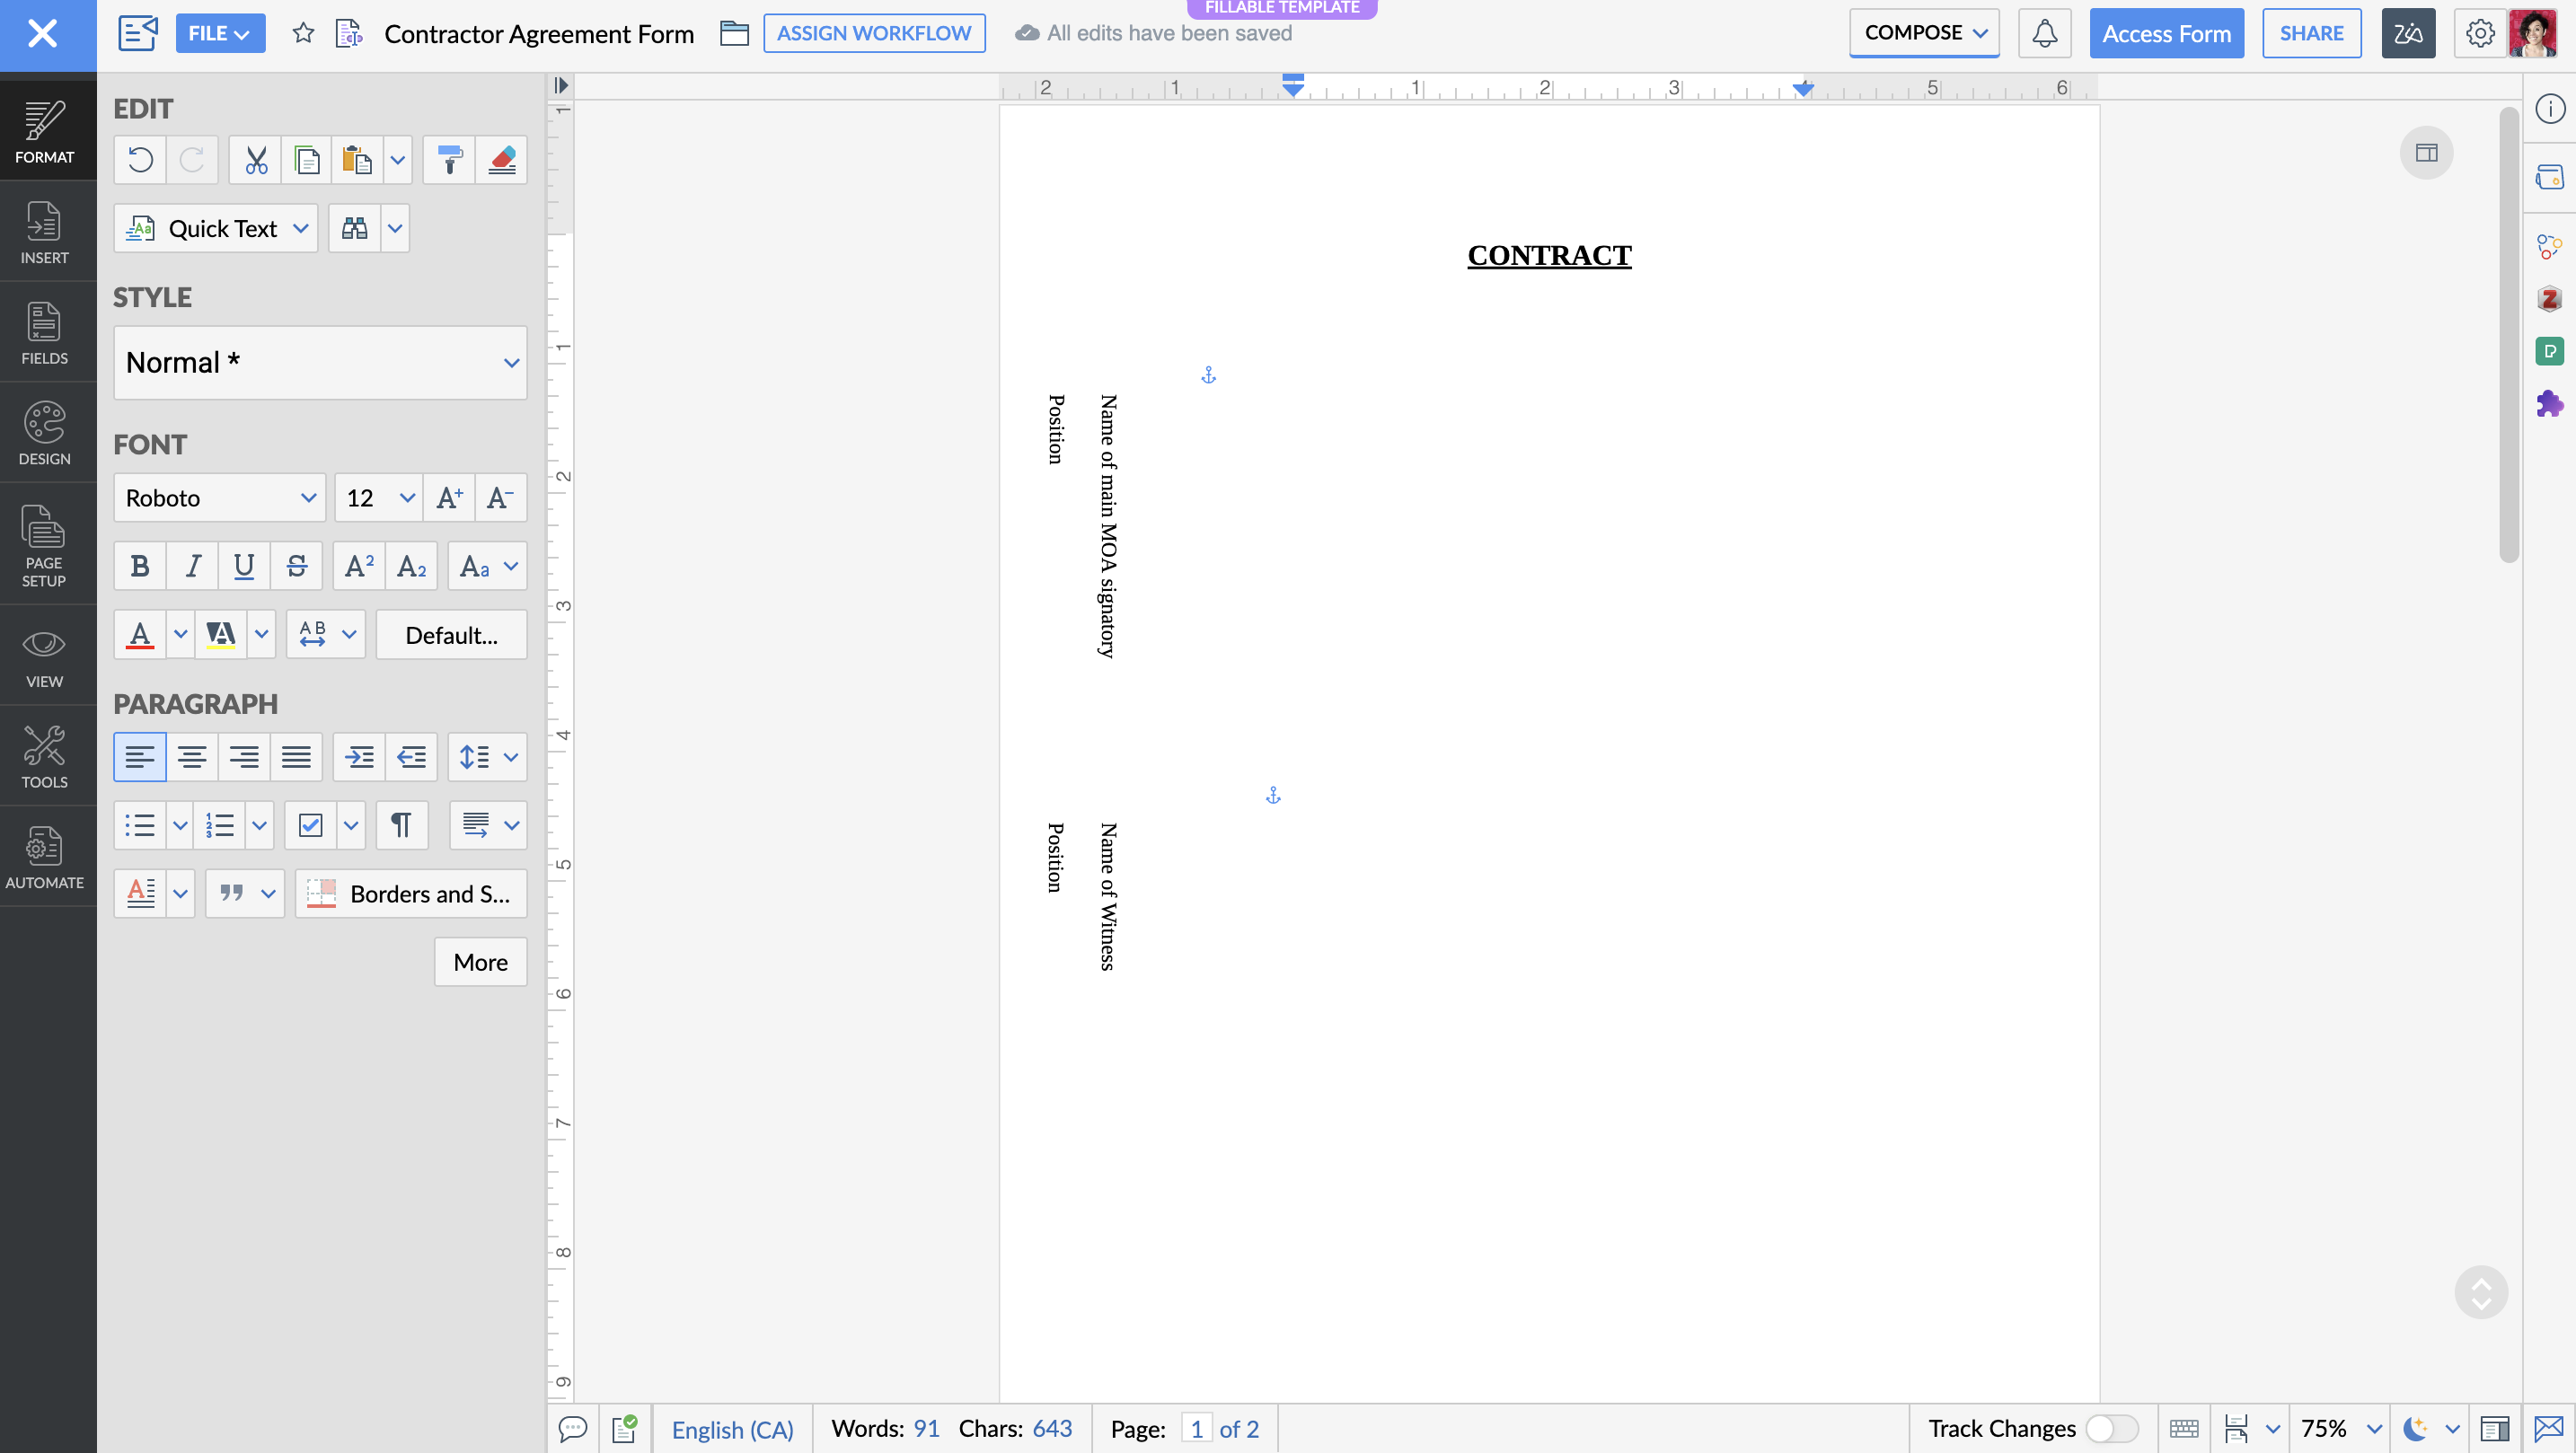Toggle Bold formatting
The height and width of the screenshot is (1453, 2576).
click(x=140, y=566)
